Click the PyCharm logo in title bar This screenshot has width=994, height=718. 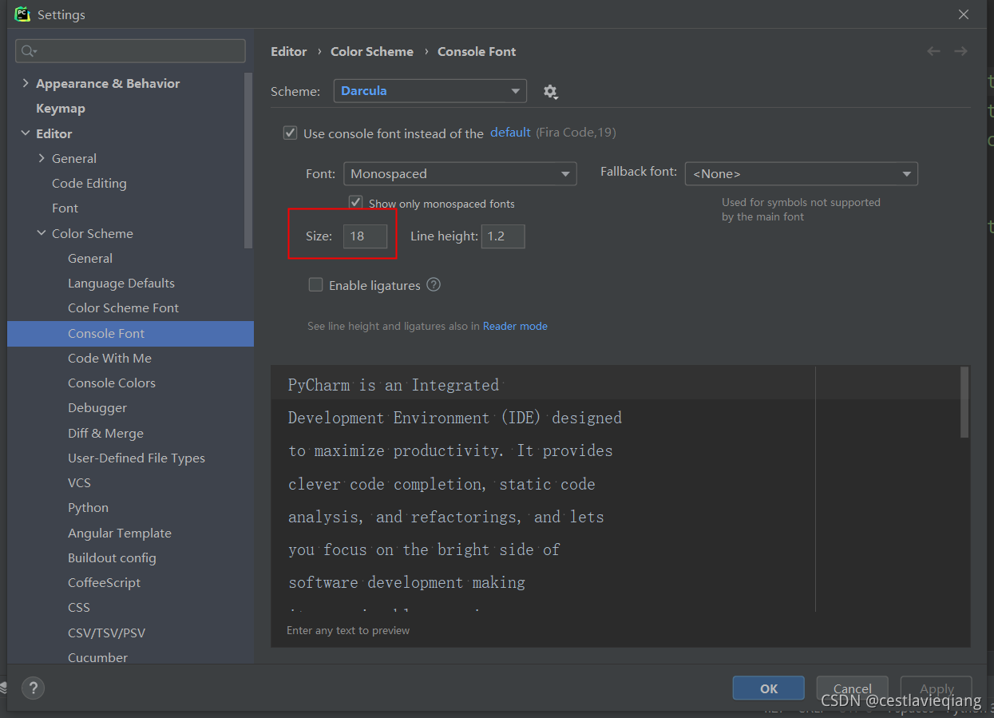coord(22,14)
